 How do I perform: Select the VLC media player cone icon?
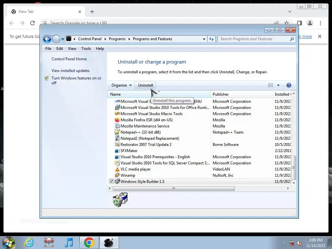point(117,169)
